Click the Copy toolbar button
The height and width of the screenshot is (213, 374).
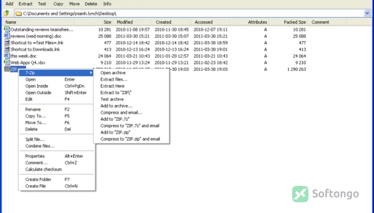[58, 4]
